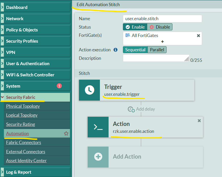Expand the Dashboard menu chevron
Viewport: 222px width, 177px height.
2,7
